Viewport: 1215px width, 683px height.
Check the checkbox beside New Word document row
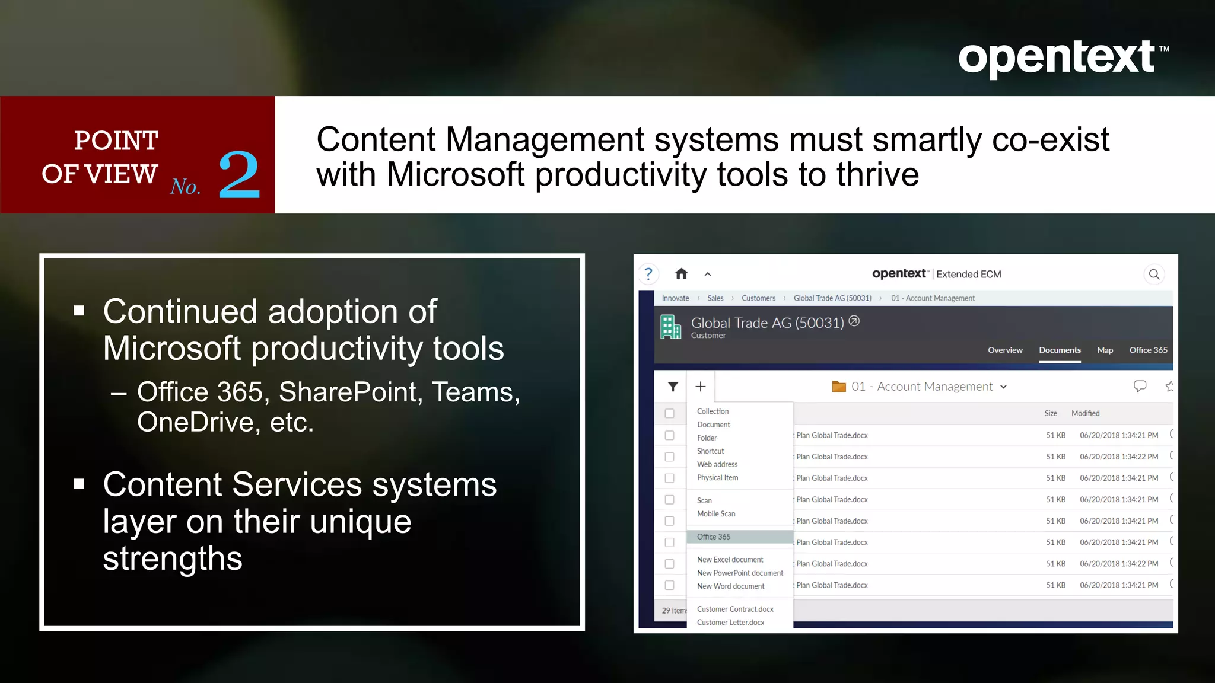pos(670,585)
